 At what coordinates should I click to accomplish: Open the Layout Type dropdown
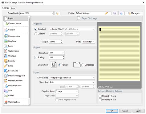pos(72,78)
